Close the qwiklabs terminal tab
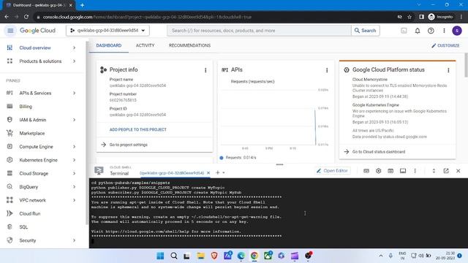This screenshot has height=263, width=468. [x=208, y=173]
